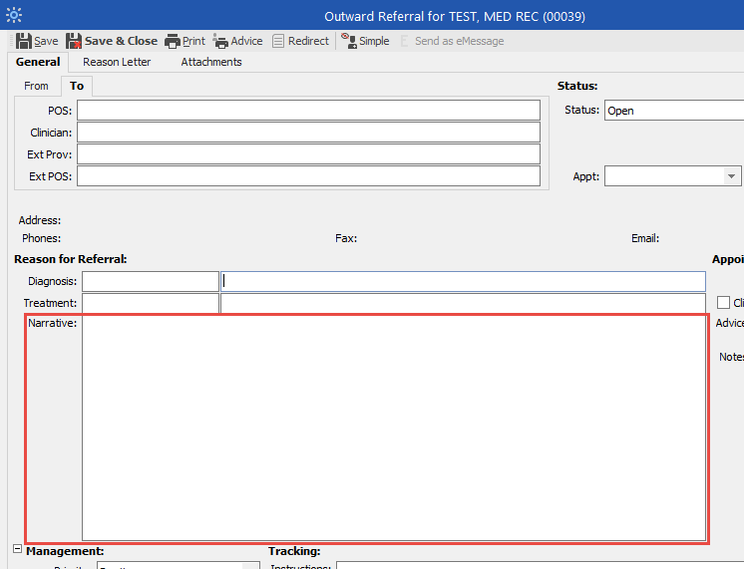Click the Clinician input field
The width and height of the screenshot is (744, 569).
(308, 133)
